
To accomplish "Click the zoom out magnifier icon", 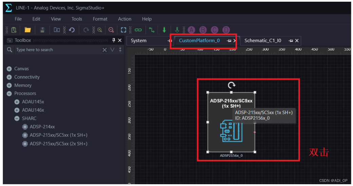I will point(111,30).
